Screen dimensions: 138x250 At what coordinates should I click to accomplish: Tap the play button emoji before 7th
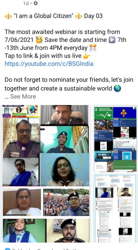pyautogui.click(x=112, y=40)
